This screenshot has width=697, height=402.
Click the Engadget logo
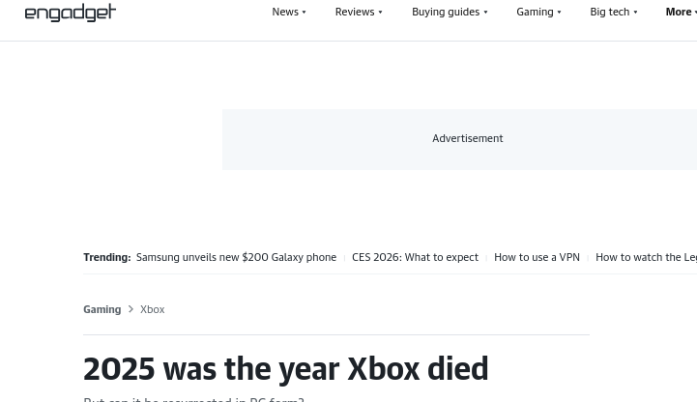click(x=70, y=13)
